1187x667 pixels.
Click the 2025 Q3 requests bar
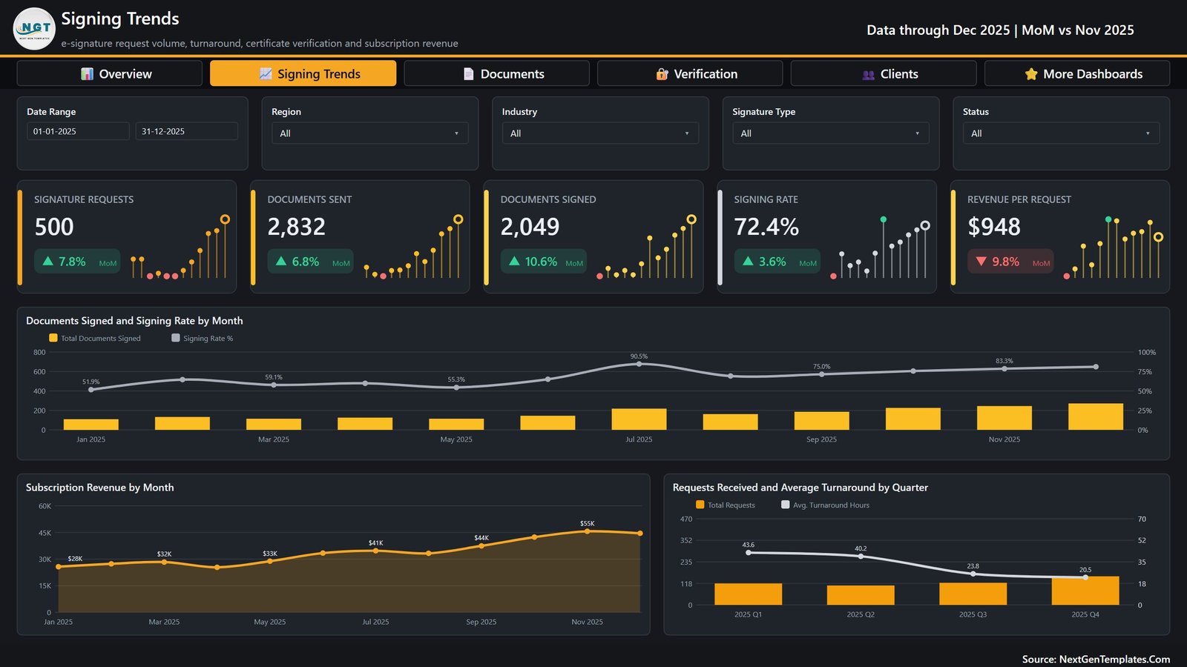tap(973, 594)
